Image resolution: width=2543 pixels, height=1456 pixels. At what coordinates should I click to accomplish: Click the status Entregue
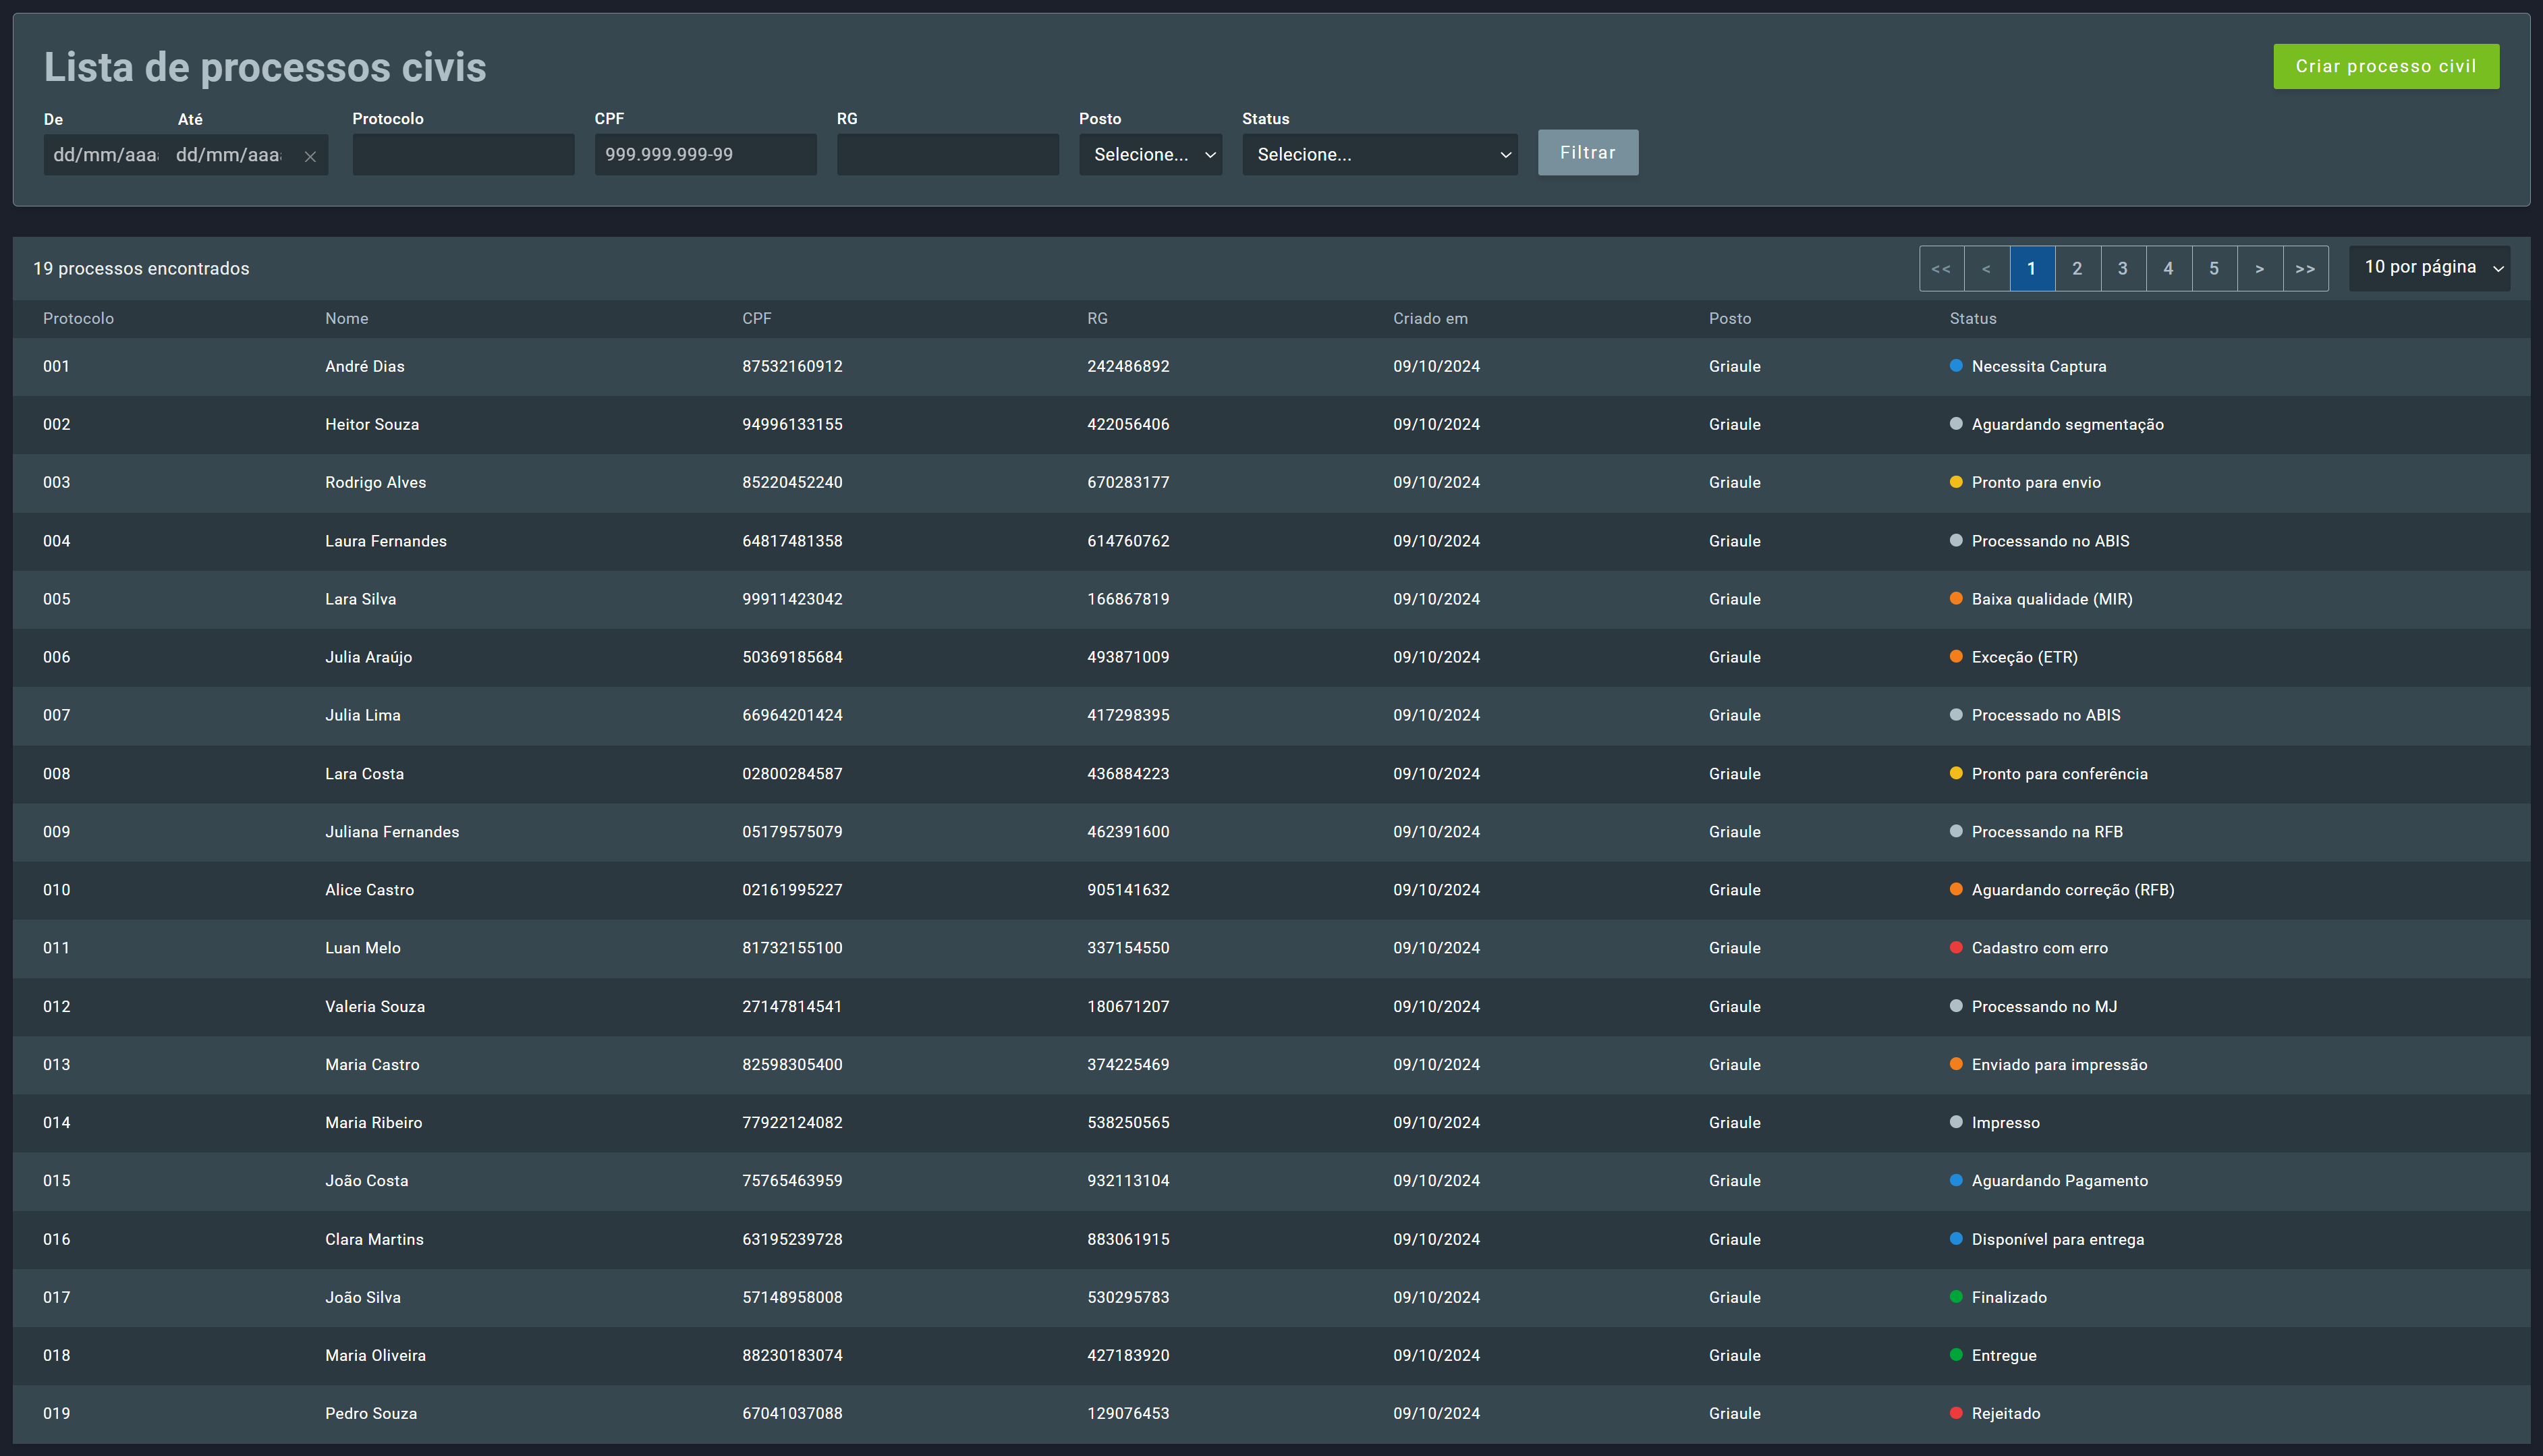click(2003, 1356)
